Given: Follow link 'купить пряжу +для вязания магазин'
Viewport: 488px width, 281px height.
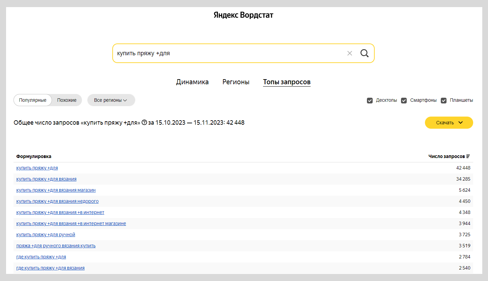Looking at the screenshot, I should (56, 190).
